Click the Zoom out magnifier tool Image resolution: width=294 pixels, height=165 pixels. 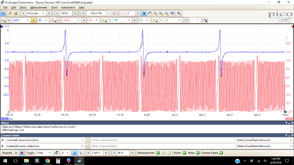(x=166, y=13)
